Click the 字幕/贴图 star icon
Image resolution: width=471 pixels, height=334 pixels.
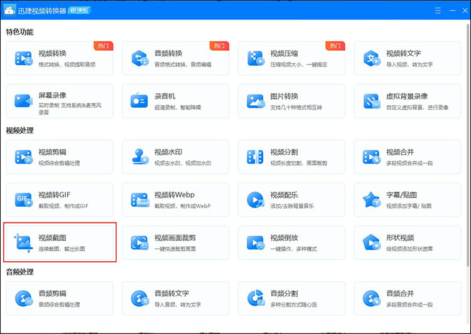(372, 200)
